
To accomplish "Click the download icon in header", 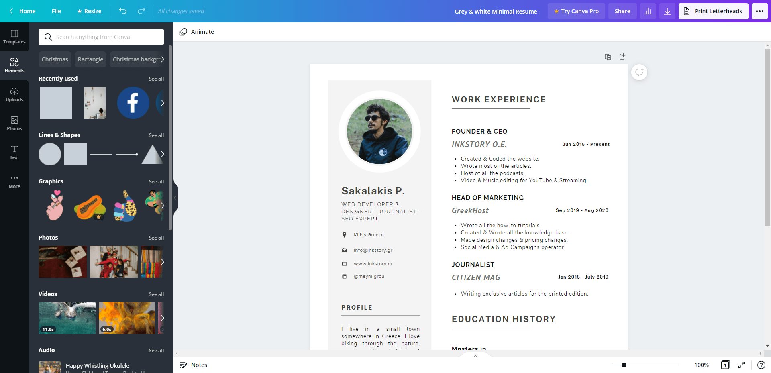I will [667, 11].
